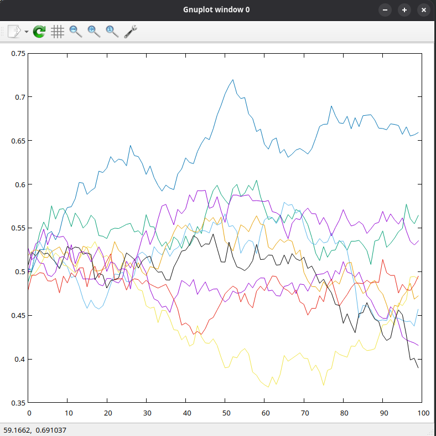Click the yellow curve's minimum near x=61

pos(268,387)
